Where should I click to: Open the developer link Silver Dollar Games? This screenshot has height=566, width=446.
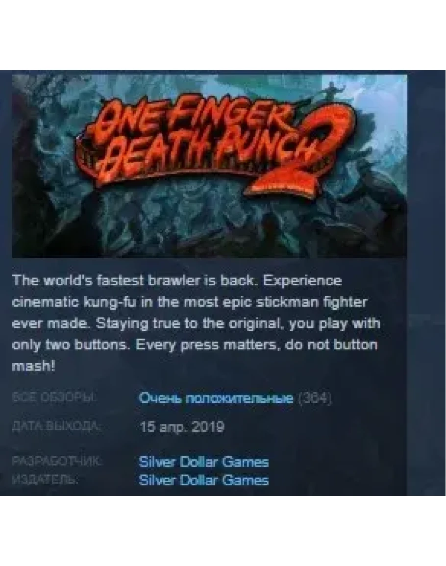pos(204,462)
